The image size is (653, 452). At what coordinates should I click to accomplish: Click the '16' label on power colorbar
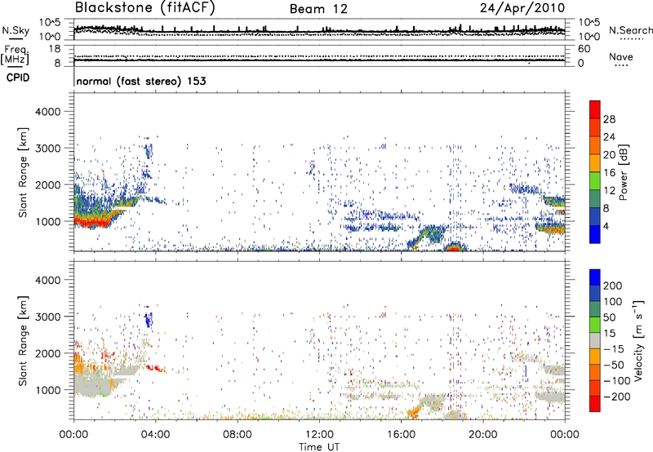(609, 173)
